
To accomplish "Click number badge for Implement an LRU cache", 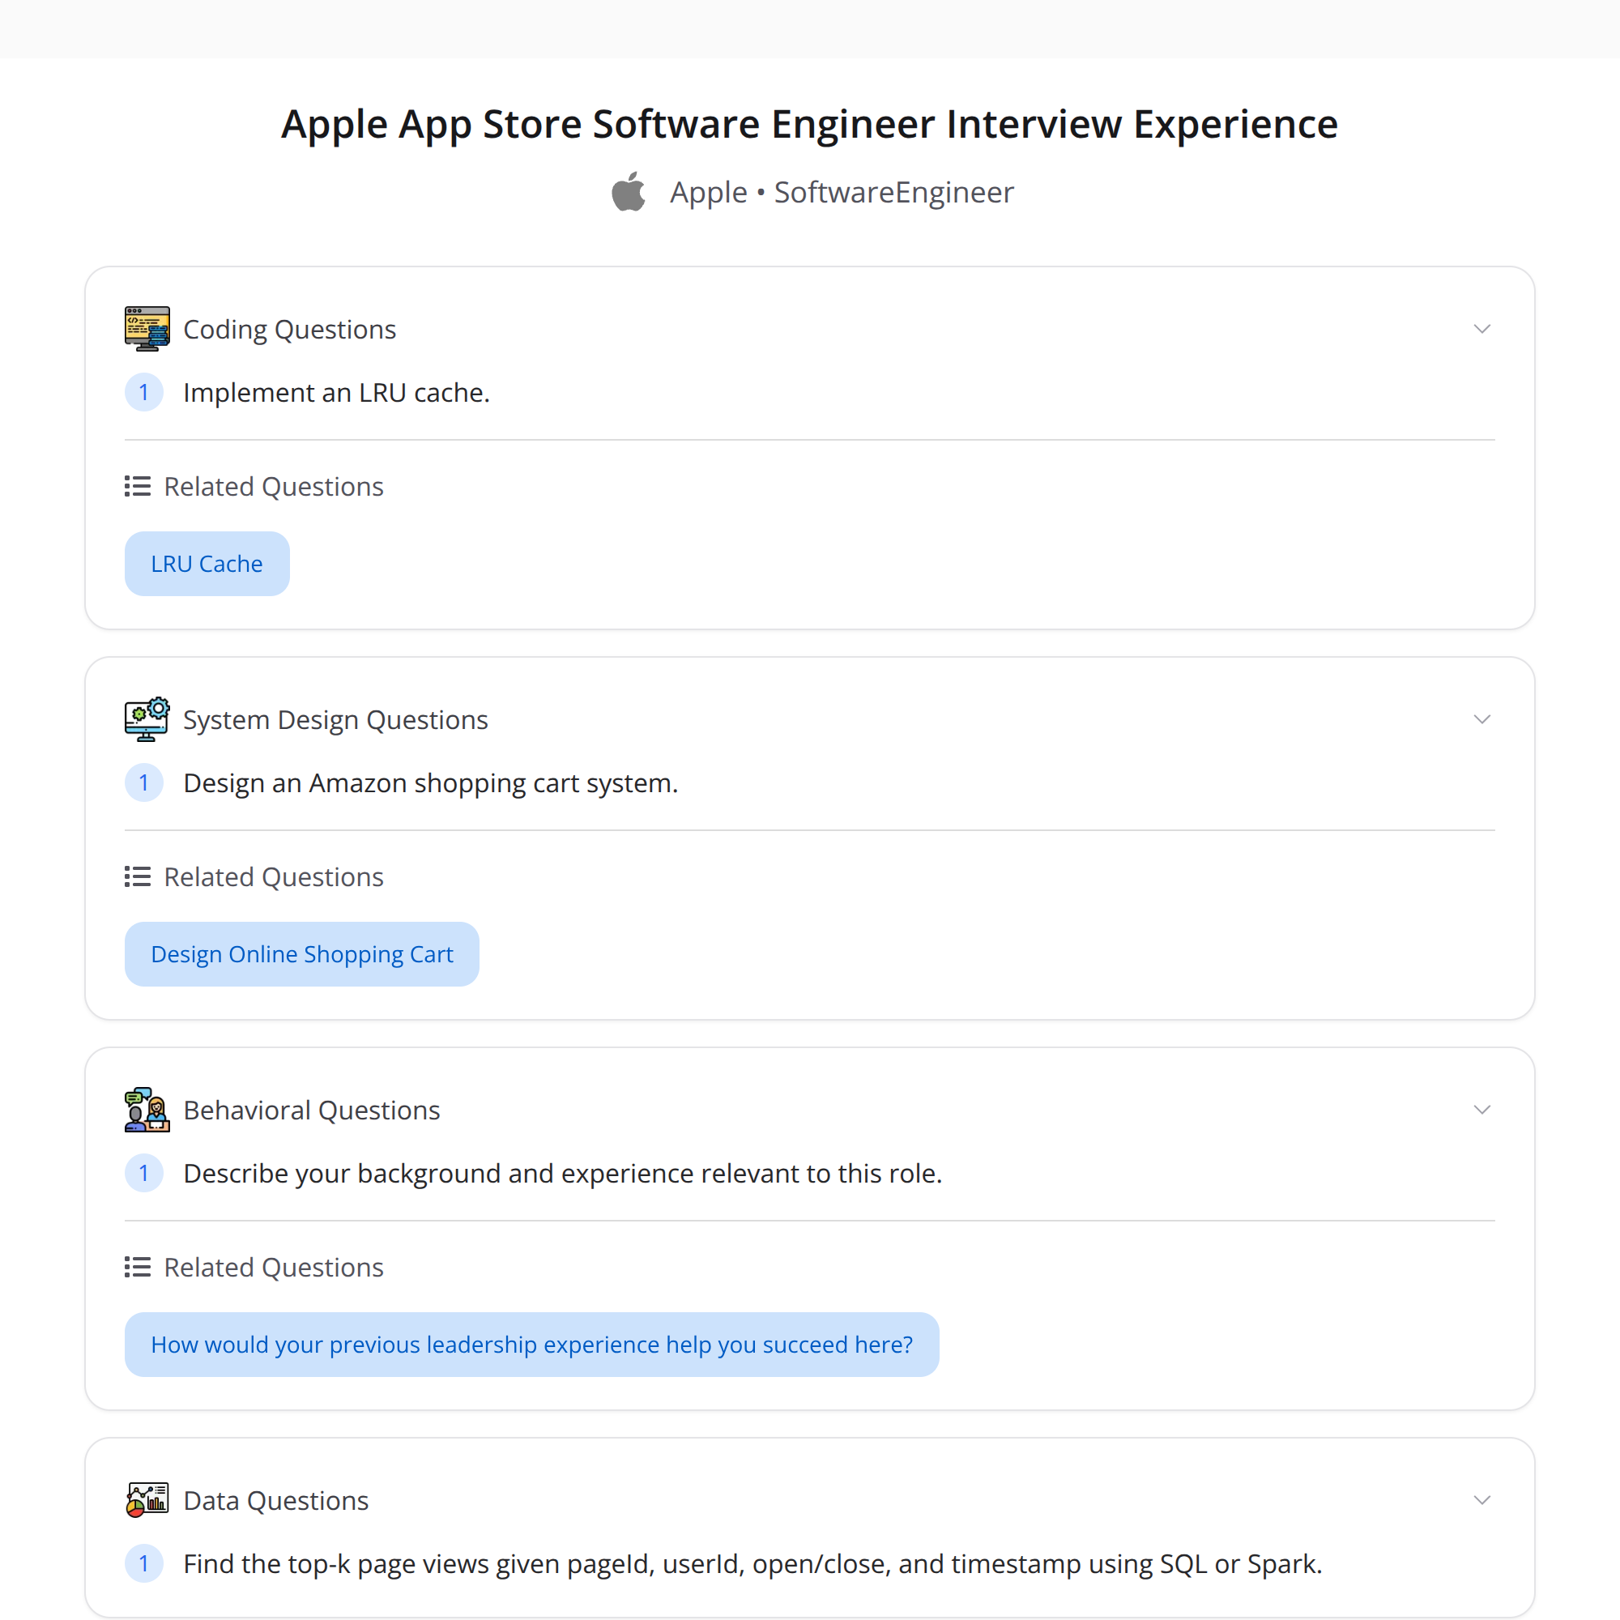I will click(x=144, y=392).
